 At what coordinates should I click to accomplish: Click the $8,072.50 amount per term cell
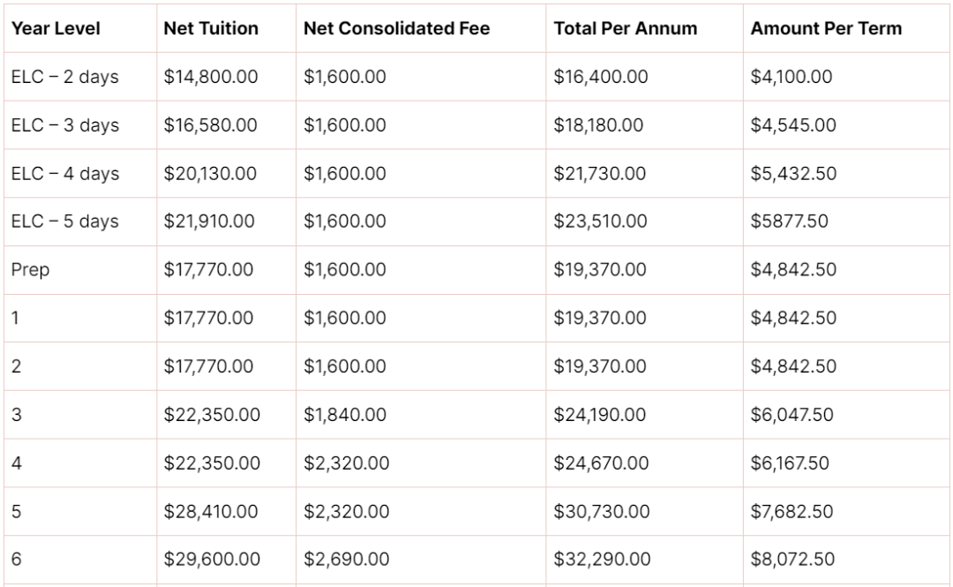point(792,559)
